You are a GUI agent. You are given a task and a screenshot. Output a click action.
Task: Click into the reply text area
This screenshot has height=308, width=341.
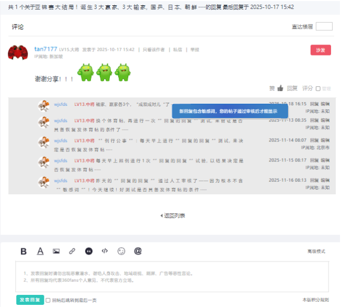click(172, 277)
